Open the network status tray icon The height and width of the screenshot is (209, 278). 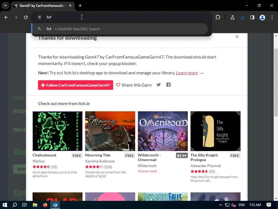click(x=227, y=205)
